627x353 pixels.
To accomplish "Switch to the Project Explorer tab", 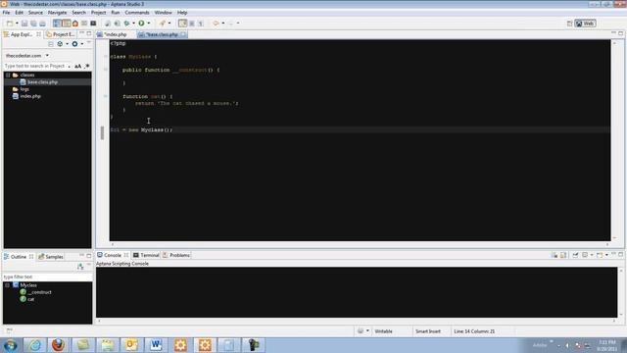I will 61,34.
